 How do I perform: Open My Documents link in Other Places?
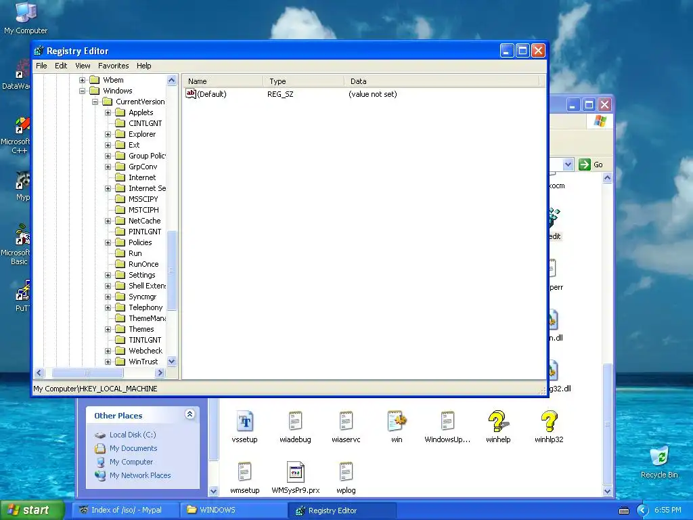(133, 448)
